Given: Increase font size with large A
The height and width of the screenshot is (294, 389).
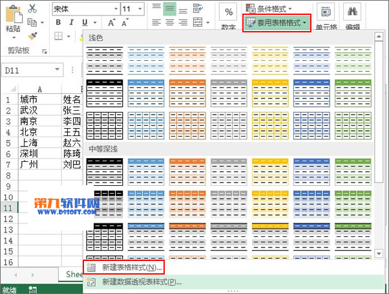Looking at the screenshot, I should (112, 23).
